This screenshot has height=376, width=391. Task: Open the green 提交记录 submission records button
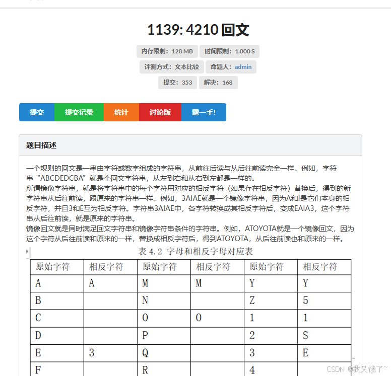(x=79, y=112)
